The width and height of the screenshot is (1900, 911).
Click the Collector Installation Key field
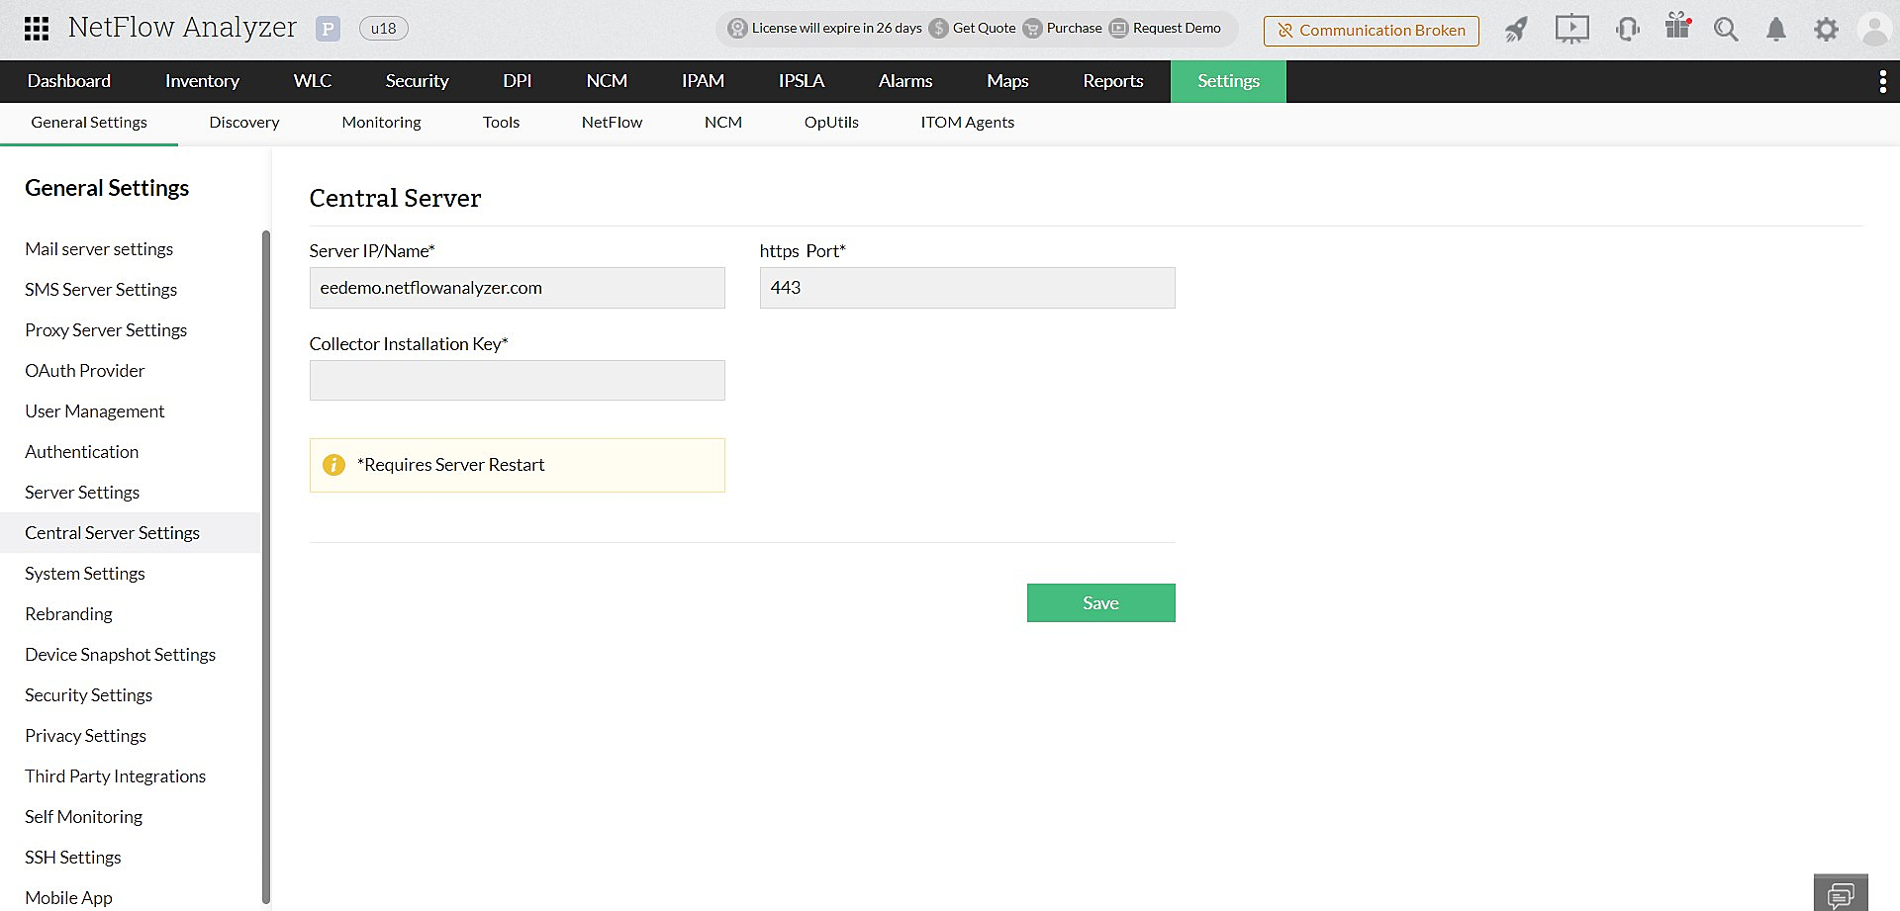(x=517, y=381)
